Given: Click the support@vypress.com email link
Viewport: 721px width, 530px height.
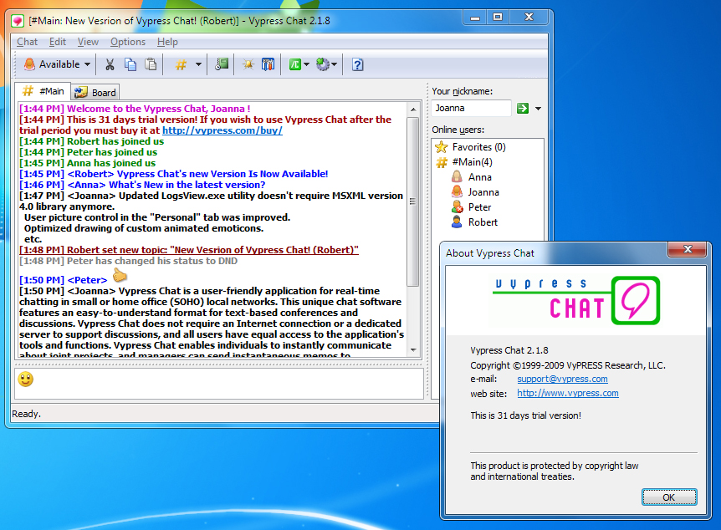Looking at the screenshot, I should pyautogui.click(x=562, y=379).
